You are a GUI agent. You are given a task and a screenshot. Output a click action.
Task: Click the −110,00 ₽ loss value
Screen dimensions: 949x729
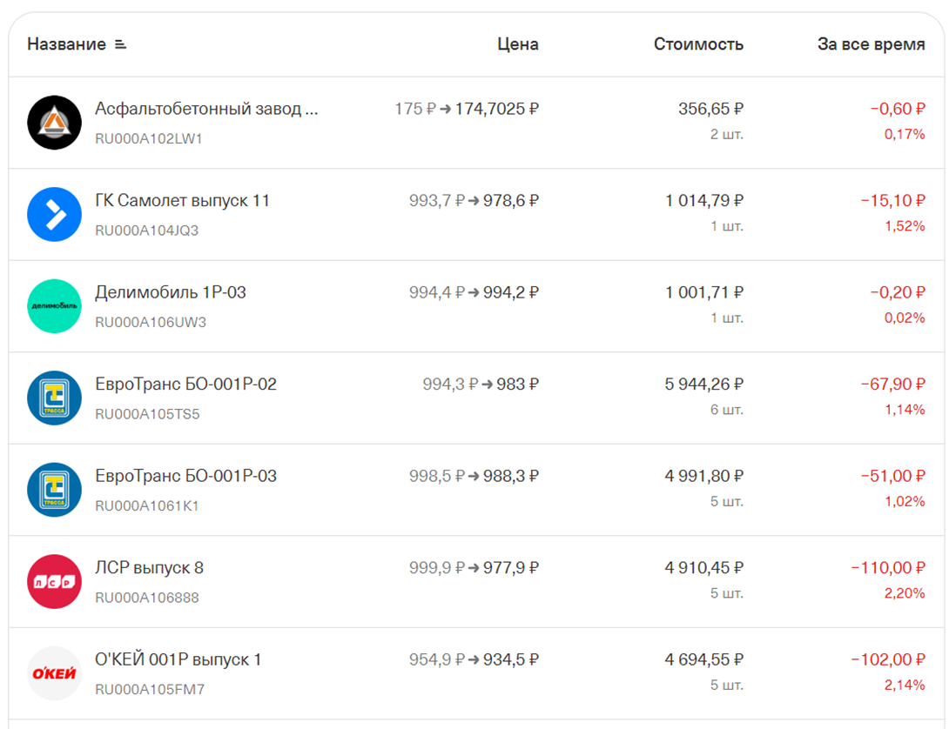click(888, 568)
